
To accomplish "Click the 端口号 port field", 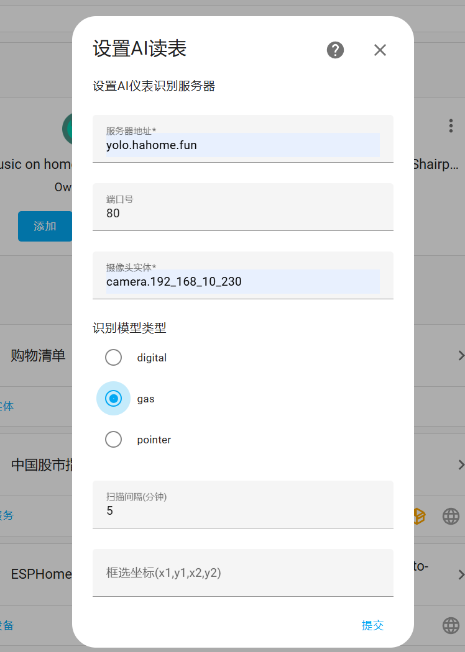I will pyautogui.click(x=242, y=213).
